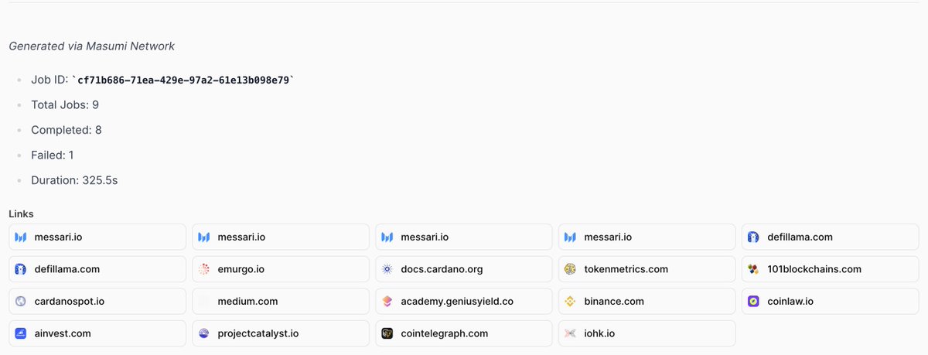This screenshot has width=928, height=355.
Task: Open defillama.com link above 101blockchains.com
Action: [x=831, y=237]
